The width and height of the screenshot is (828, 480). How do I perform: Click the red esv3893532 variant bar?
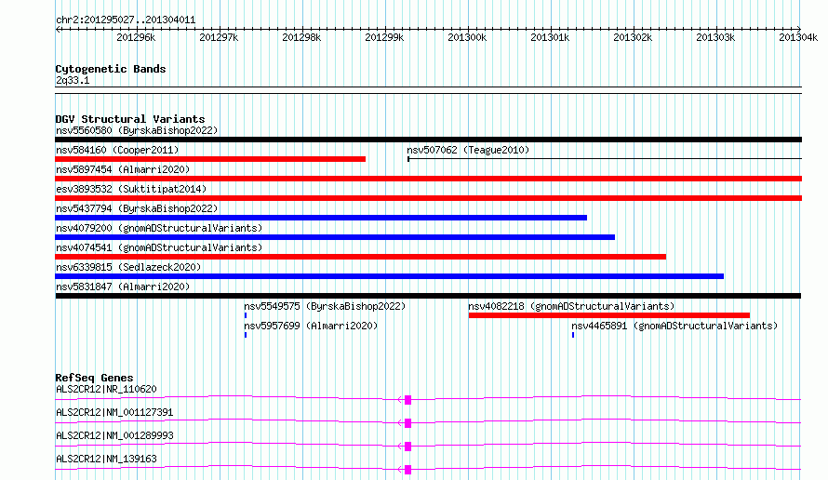428,198
